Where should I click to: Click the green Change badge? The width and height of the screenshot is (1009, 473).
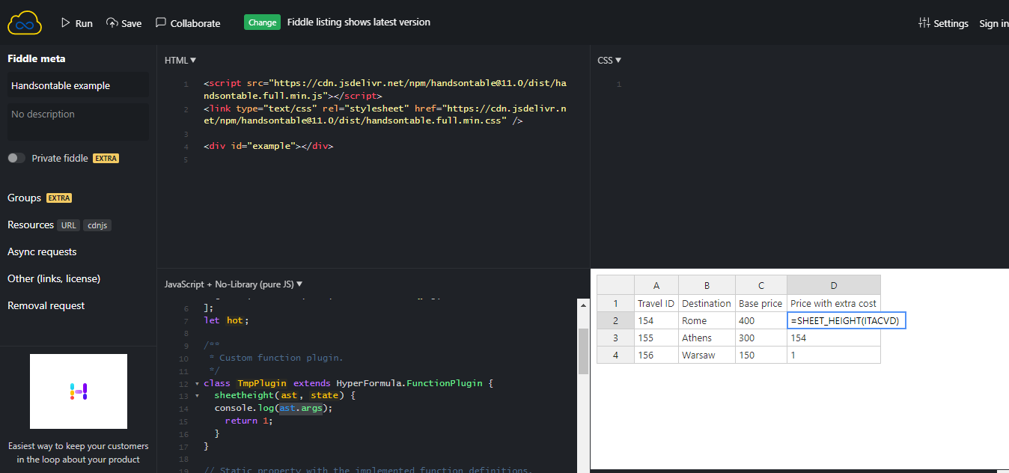[262, 22]
